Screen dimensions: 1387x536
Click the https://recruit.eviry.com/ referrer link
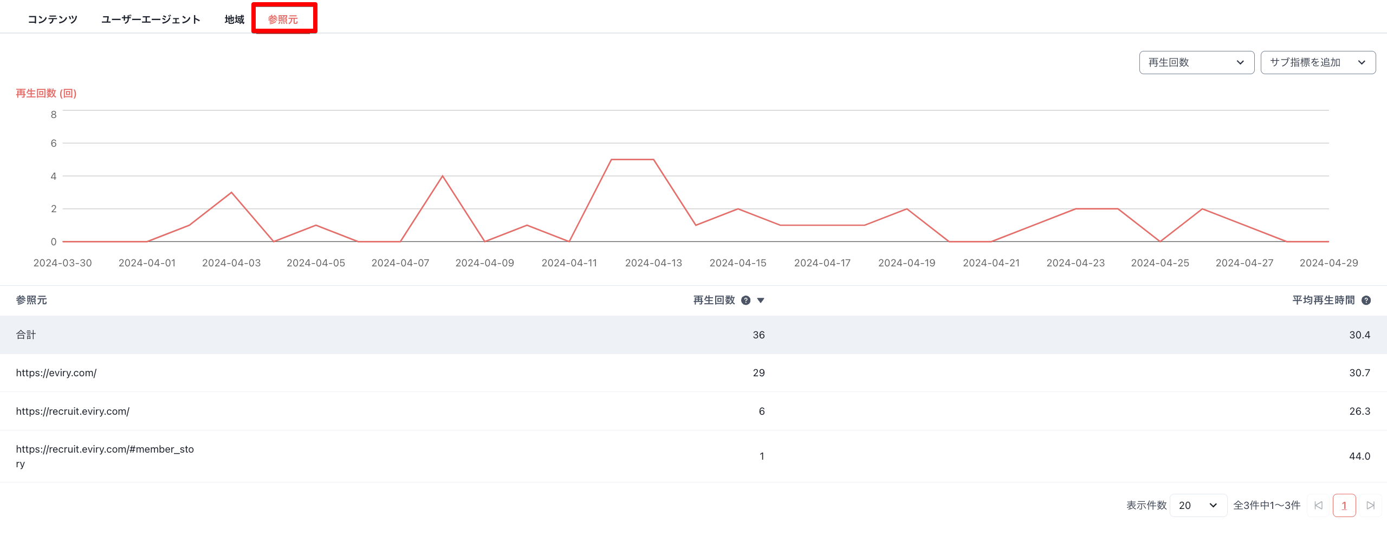pos(73,411)
